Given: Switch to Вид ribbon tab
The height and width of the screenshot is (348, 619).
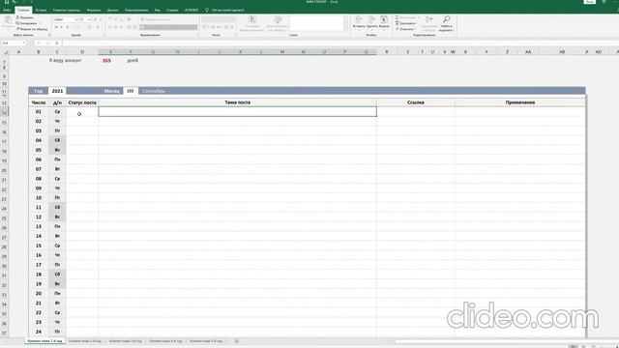Looking at the screenshot, I should pos(157,10).
